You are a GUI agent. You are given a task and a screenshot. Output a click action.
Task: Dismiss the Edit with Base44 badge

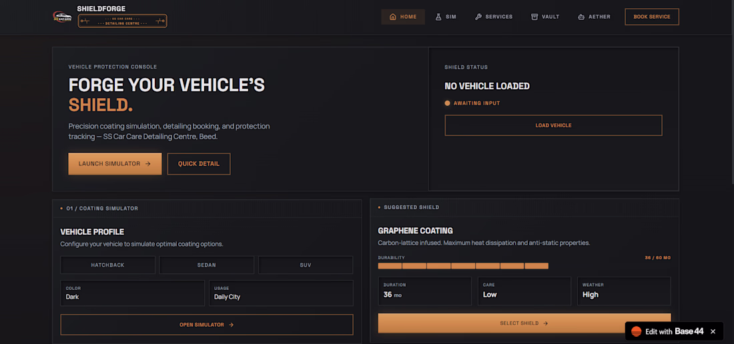tap(713, 331)
